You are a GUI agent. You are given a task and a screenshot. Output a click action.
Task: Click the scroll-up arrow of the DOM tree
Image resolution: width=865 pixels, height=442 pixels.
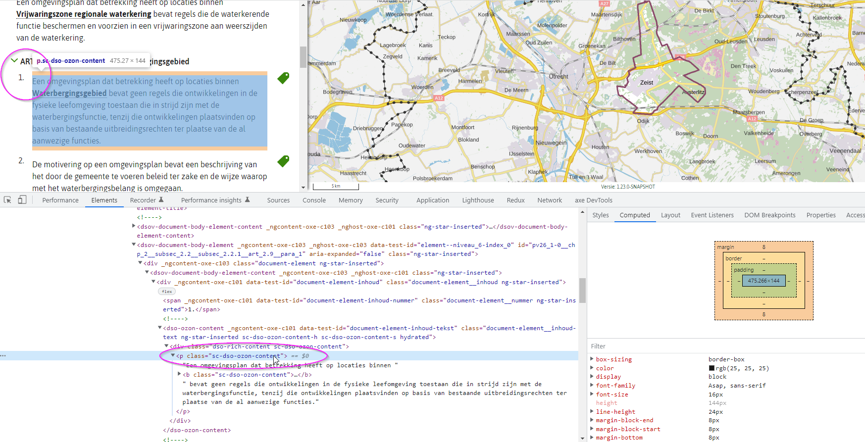point(582,212)
